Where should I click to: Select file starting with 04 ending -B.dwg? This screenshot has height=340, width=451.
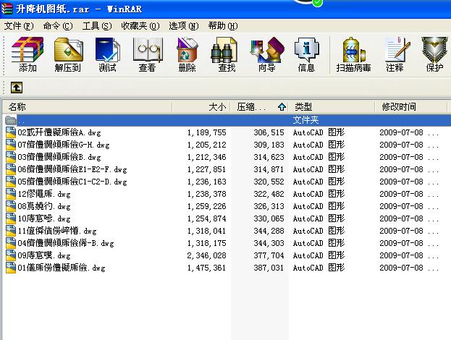click(x=66, y=244)
